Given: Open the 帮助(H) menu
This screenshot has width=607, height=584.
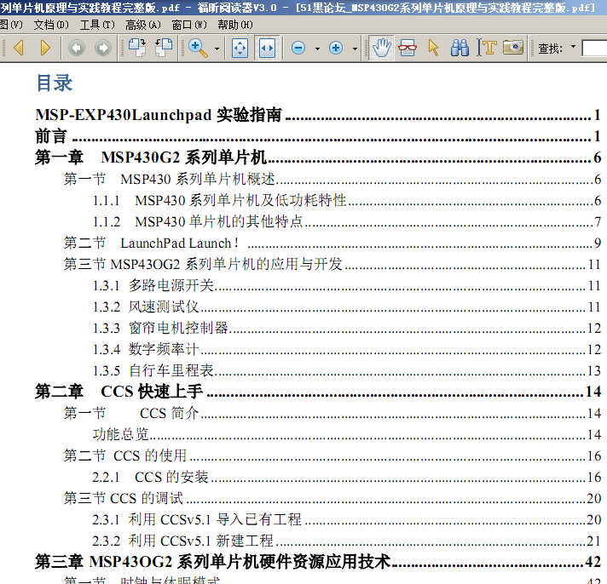Looking at the screenshot, I should (235, 26).
